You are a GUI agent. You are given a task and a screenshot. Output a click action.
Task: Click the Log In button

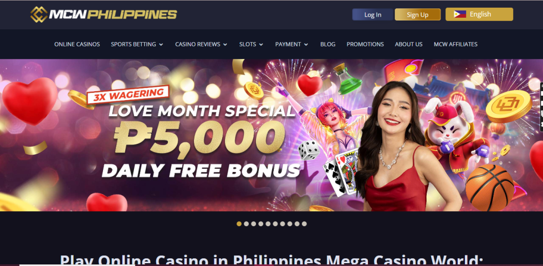372,14
